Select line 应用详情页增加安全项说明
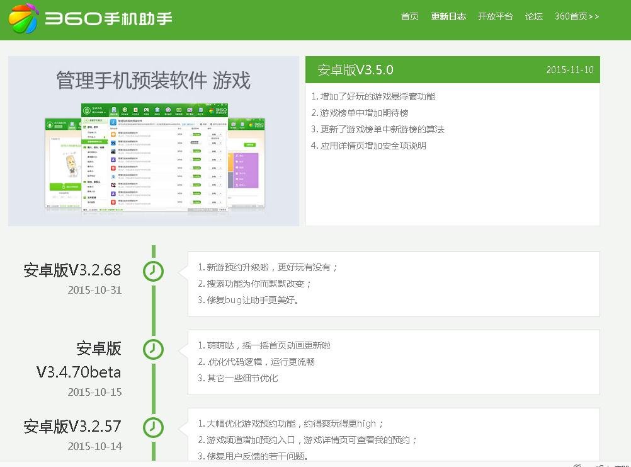This screenshot has height=467, width=631. tap(368, 146)
